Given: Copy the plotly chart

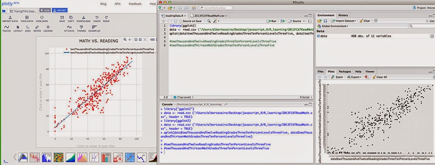Looking at the screenshot, I should tap(71, 19).
